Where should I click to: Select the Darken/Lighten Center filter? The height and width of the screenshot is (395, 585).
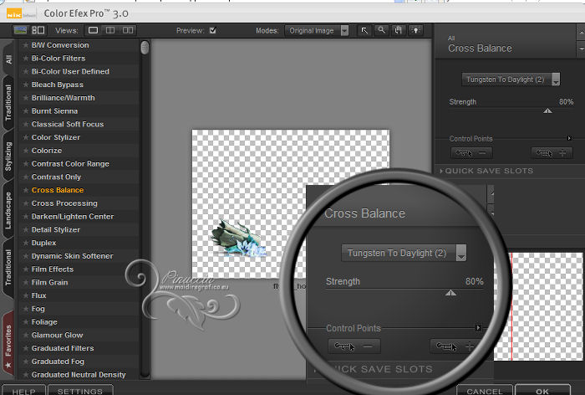(x=73, y=217)
